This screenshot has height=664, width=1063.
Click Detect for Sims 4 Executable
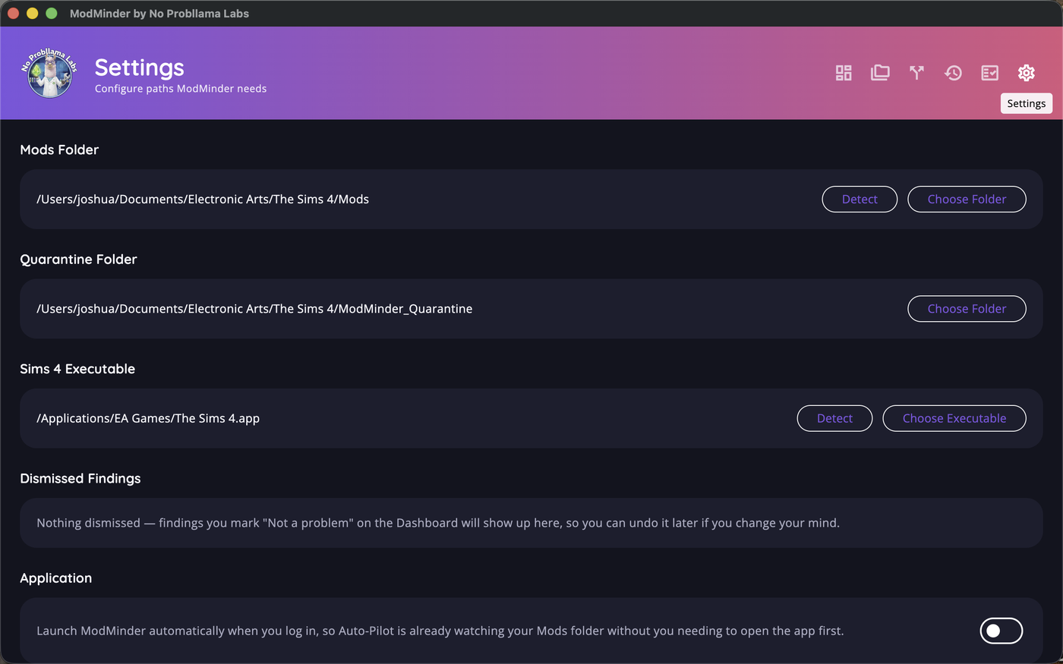pyautogui.click(x=834, y=418)
